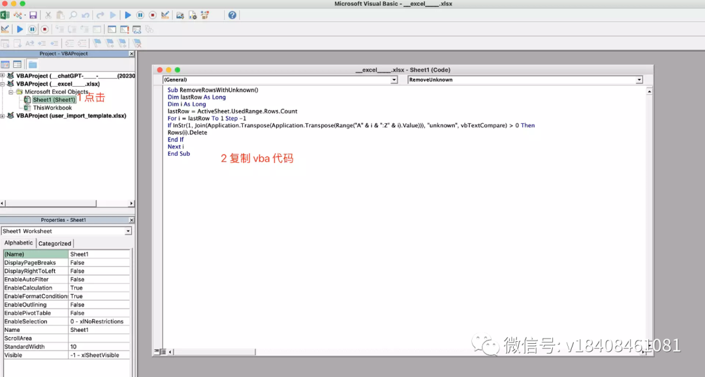Viewport: 705px width, 377px height.
Task: Open the Properties Window icon
Action: point(193,14)
